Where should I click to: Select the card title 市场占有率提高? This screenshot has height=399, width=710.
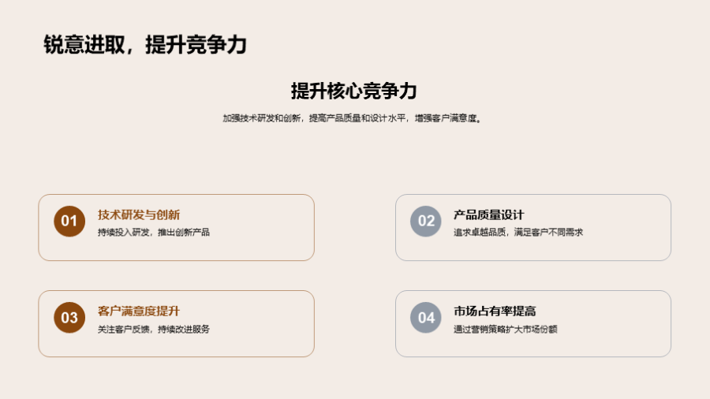pyautogui.click(x=495, y=311)
